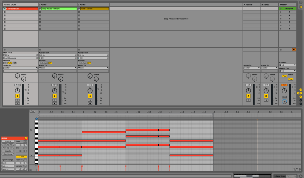Expand track 2 Audio To Master dropdown
The width and height of the screenshot is (304, 178).
(57, 68)
